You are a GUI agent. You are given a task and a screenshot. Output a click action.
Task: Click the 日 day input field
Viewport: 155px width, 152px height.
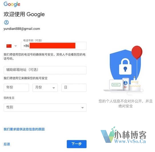pos(74,88)
